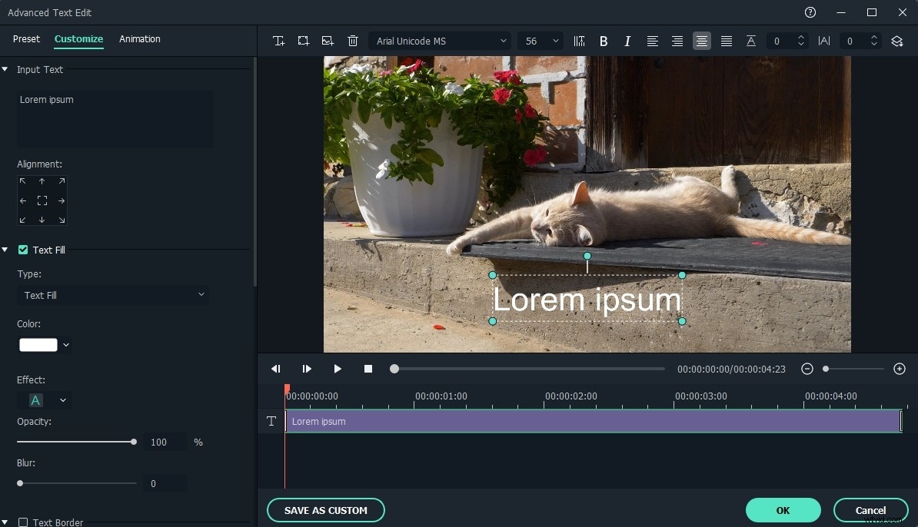Click the SAVE AS CUSTOM button
The width and height of the screenshot is (918, 527).
click(x=325, y=510)
